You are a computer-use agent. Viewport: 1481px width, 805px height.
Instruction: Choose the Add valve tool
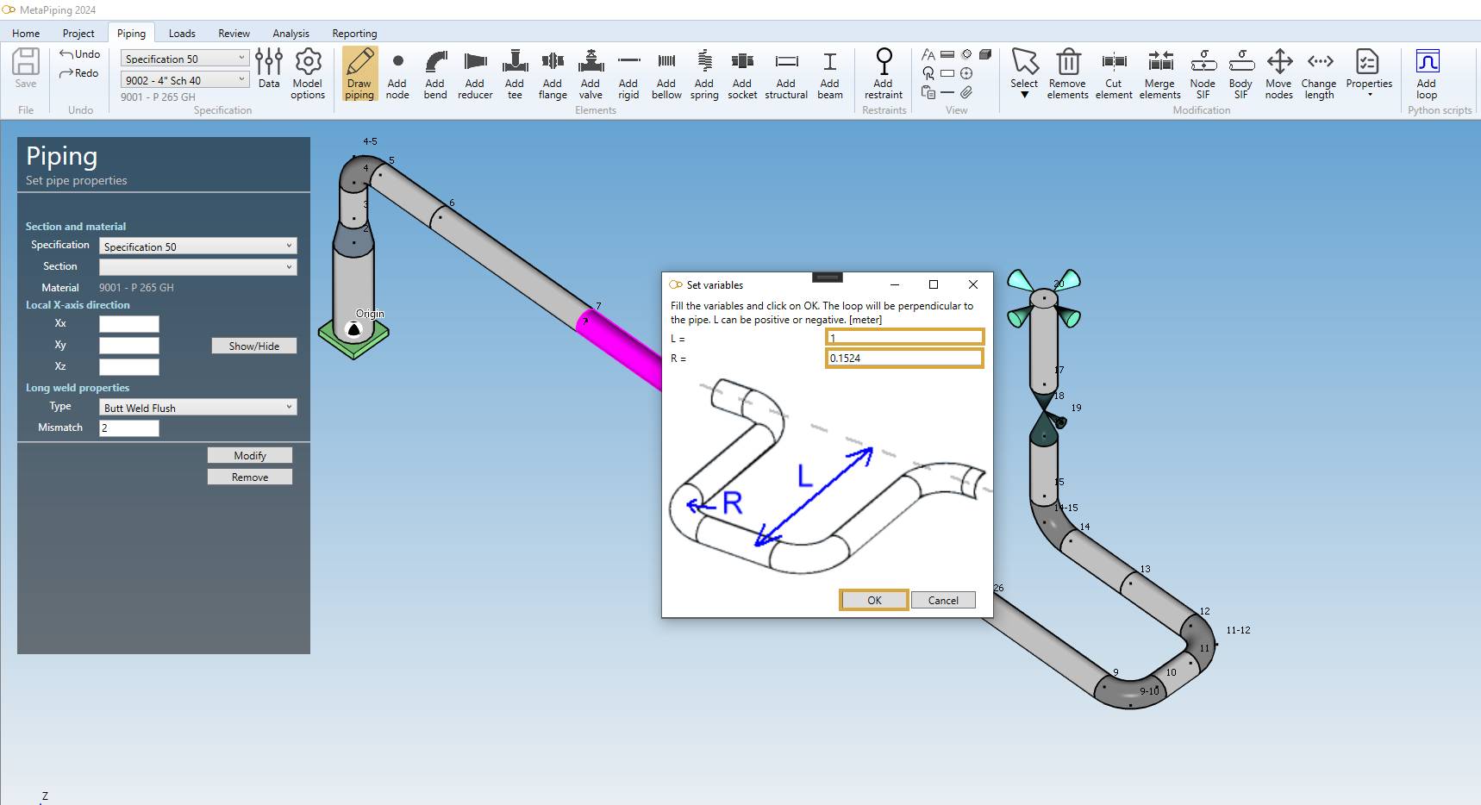(x=591, y=73)
